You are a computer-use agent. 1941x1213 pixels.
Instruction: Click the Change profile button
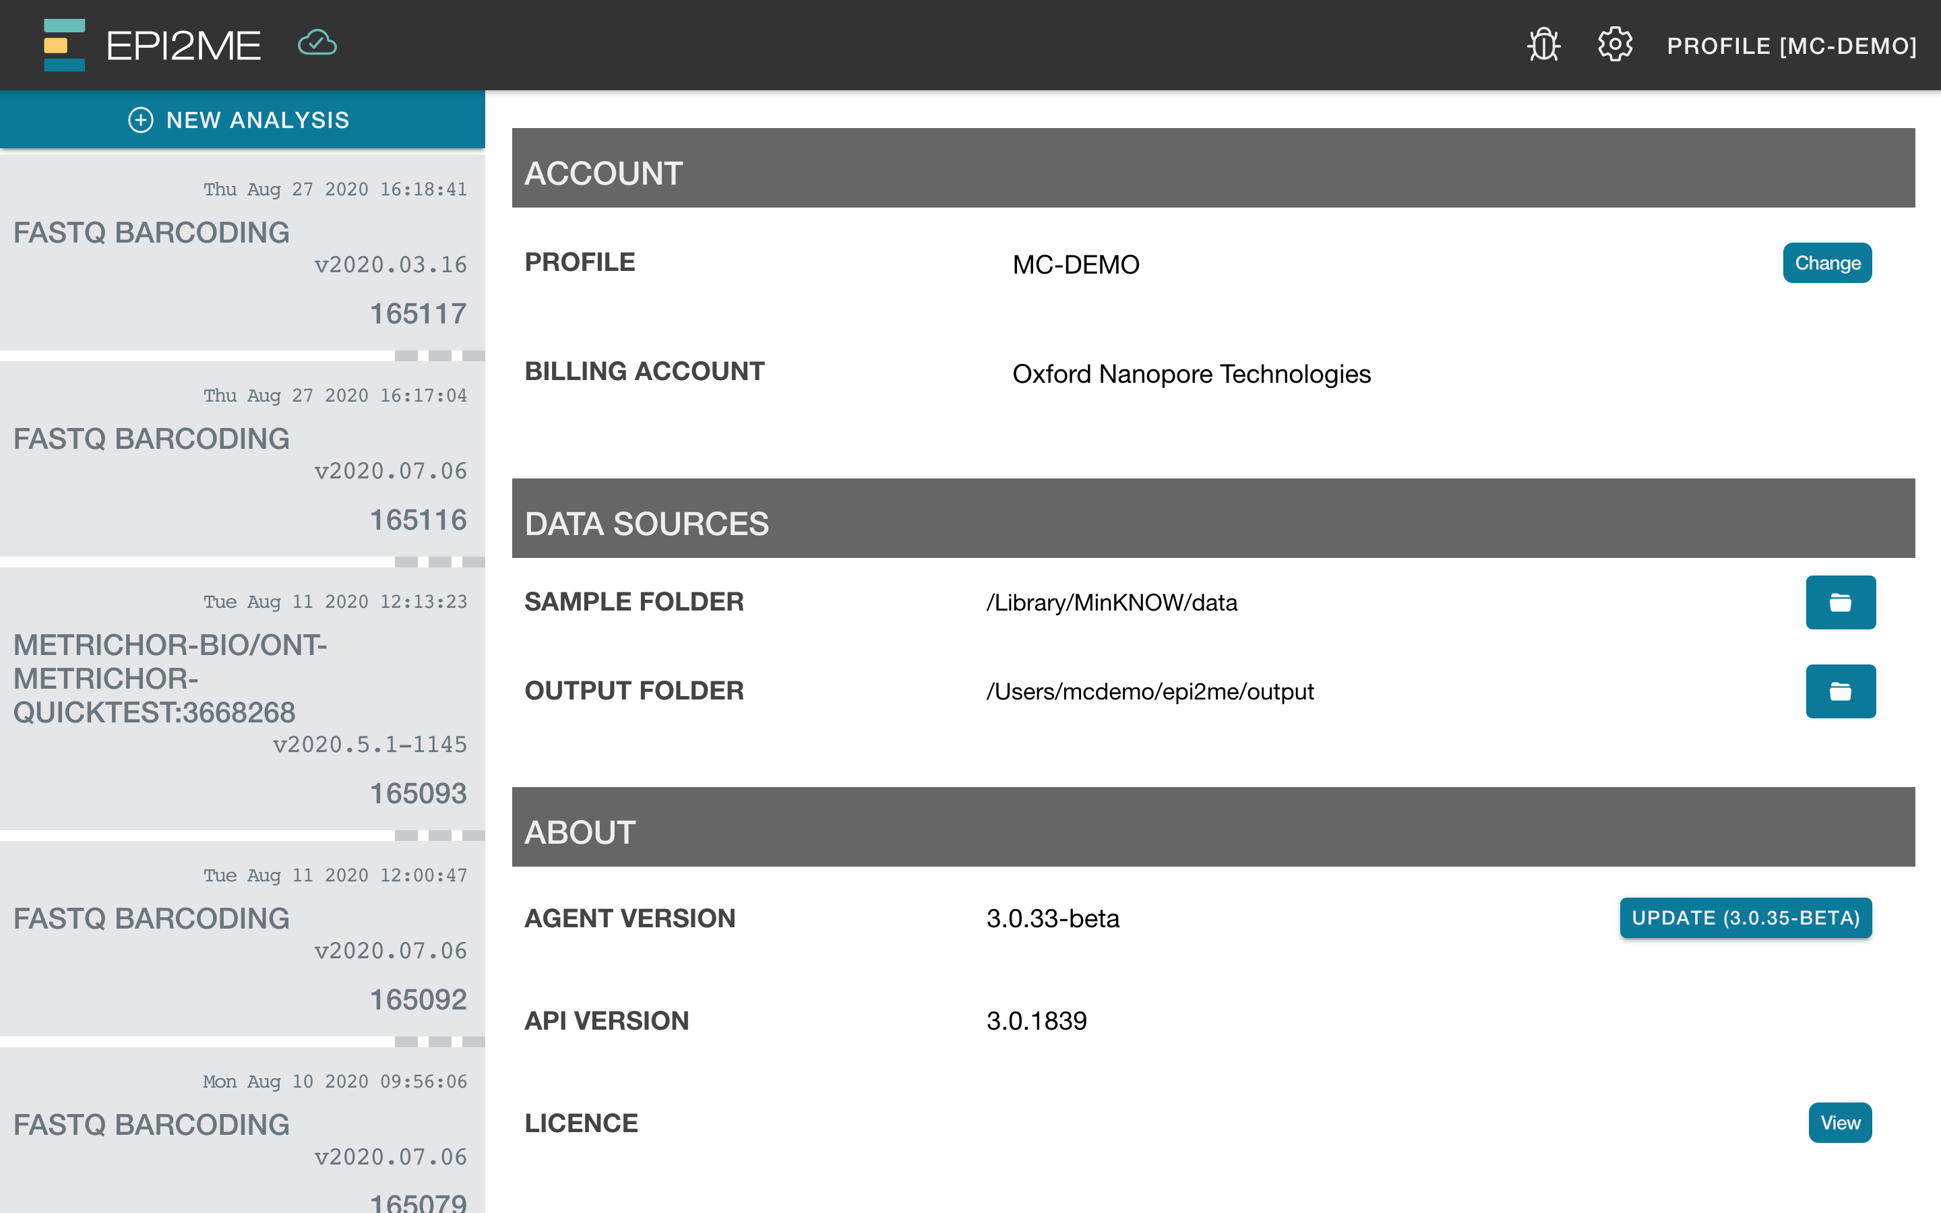(1827, 263)
